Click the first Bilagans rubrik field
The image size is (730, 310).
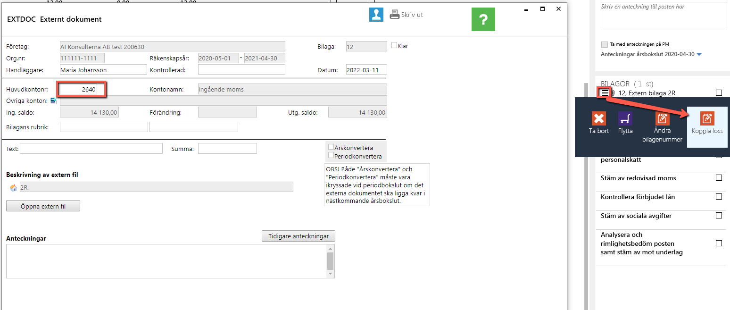[x=104, y=127]
